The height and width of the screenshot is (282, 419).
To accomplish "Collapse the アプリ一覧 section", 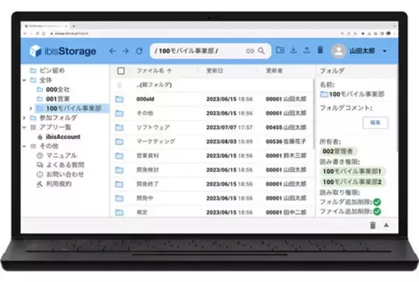I will (24, 127).
